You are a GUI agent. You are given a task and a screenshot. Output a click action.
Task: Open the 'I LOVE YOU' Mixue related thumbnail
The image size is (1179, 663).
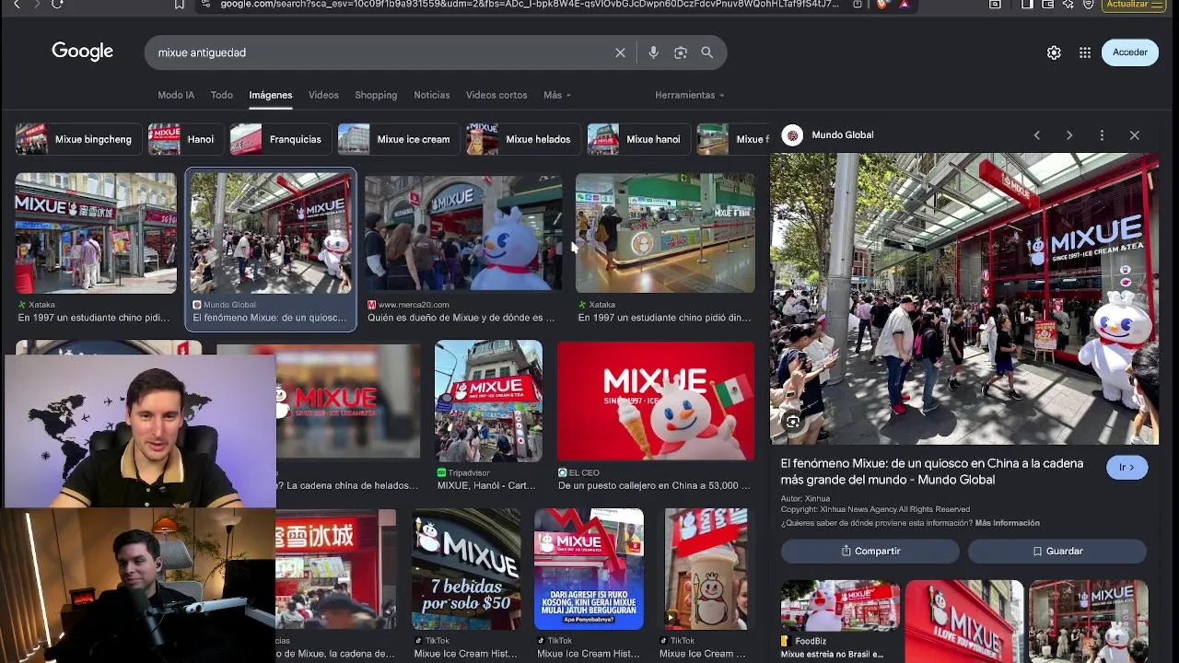click(x=964, y=622)
